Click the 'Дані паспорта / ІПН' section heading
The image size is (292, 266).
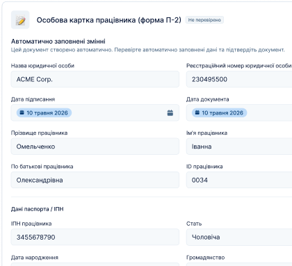coord(37,209)
